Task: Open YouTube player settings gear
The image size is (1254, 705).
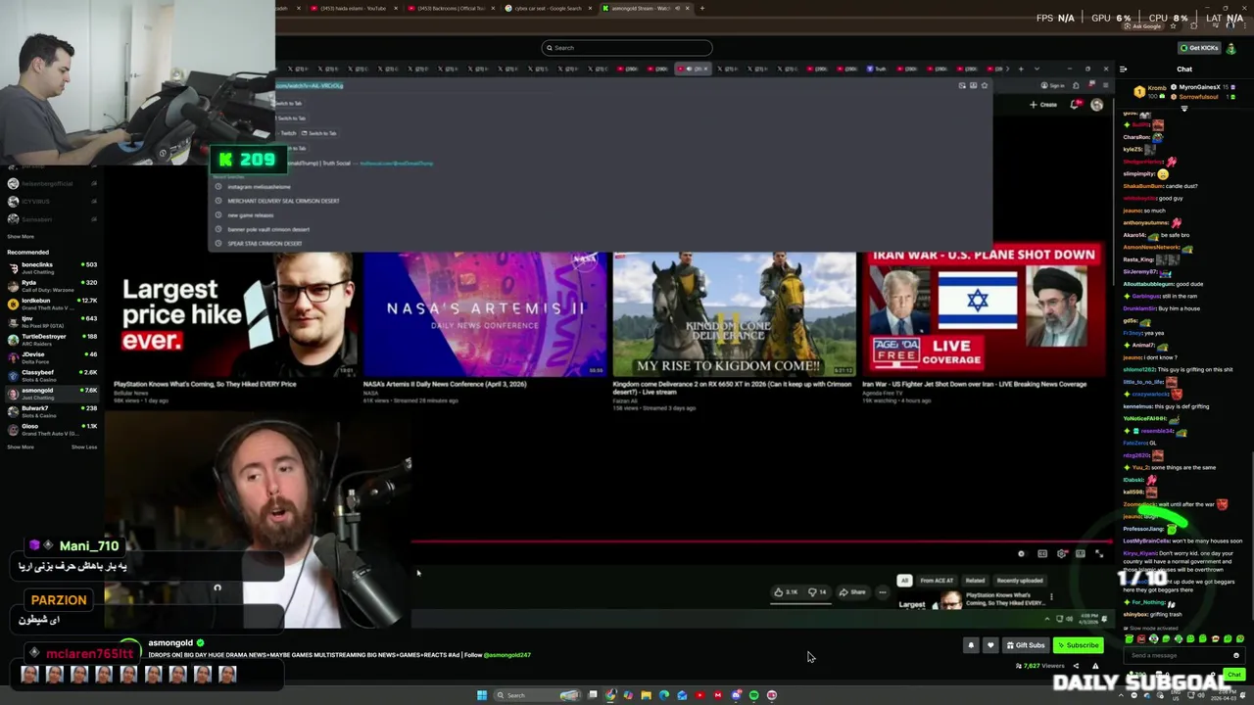Action: tap(1061, 554)
